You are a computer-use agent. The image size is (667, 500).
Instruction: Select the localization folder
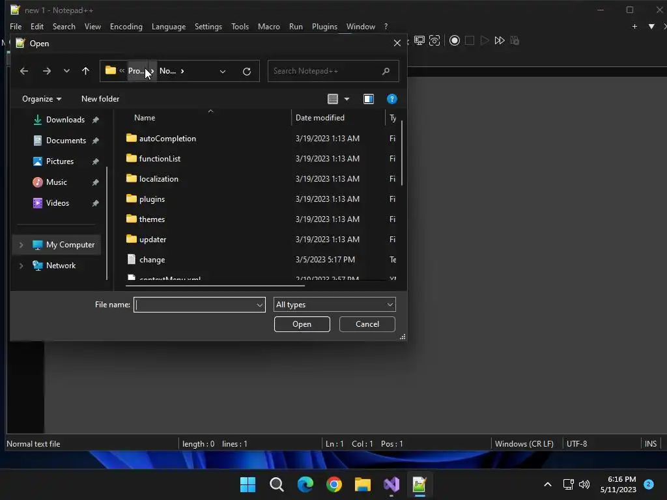[x=159, y=179]
